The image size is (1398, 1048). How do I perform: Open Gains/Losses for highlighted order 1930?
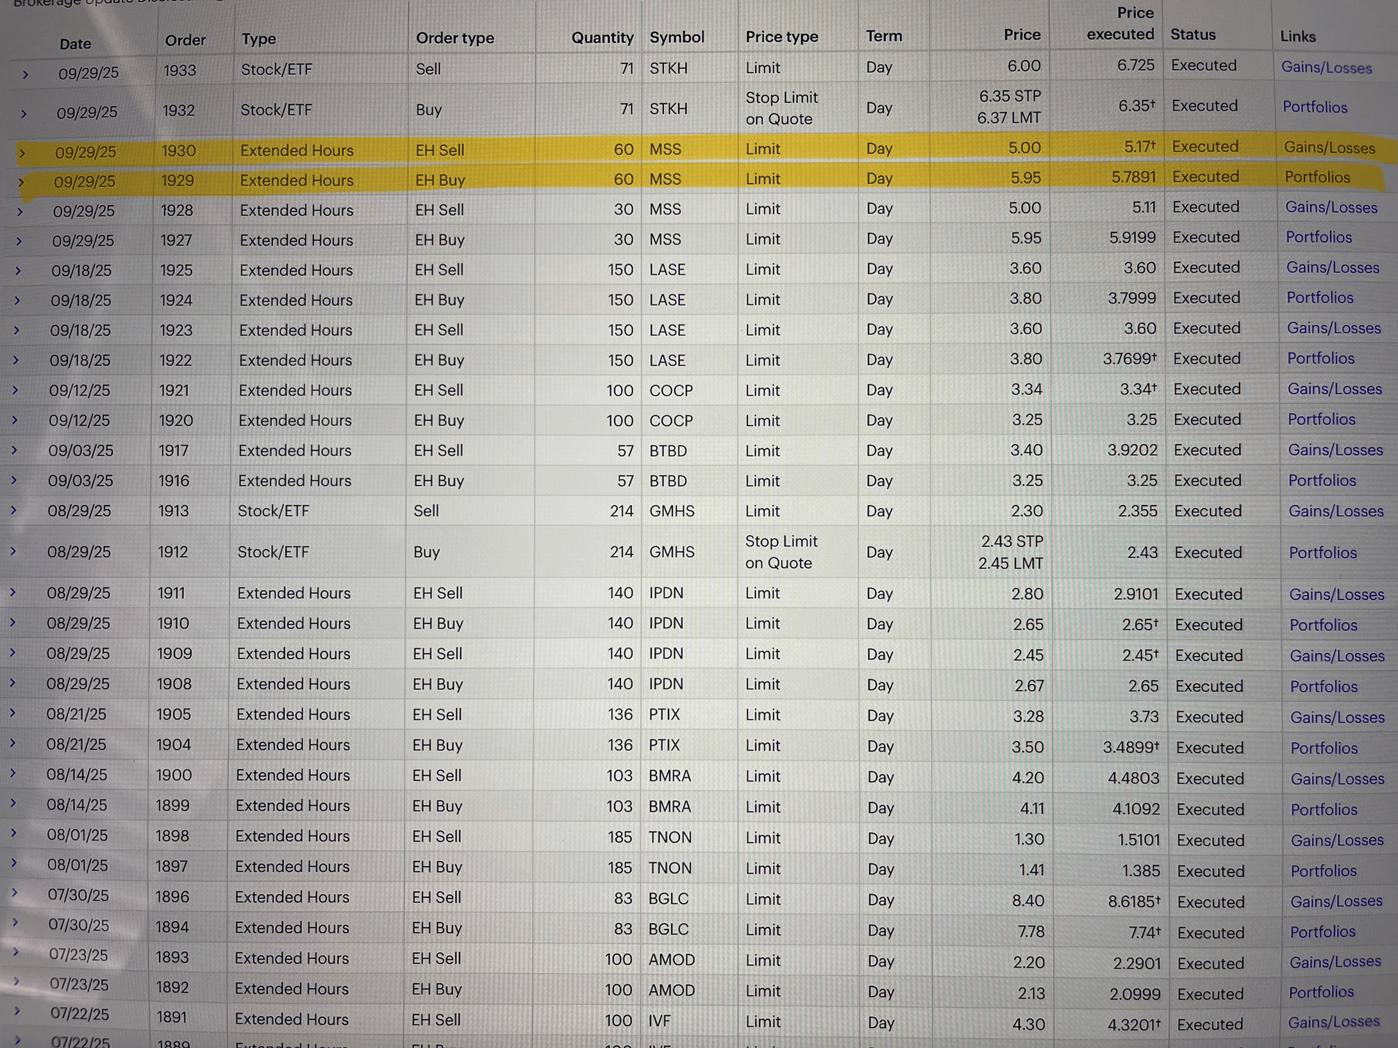pos(1329,148)
